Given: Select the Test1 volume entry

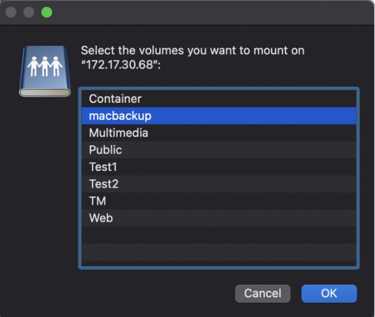Looking at the screenshot, I should 103,167.
